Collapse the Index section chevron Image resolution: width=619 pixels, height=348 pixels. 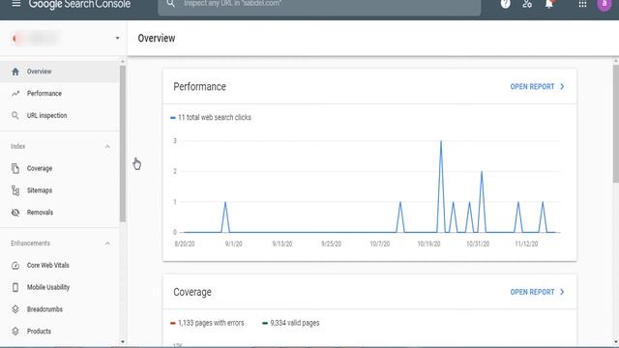coord(107,146)
